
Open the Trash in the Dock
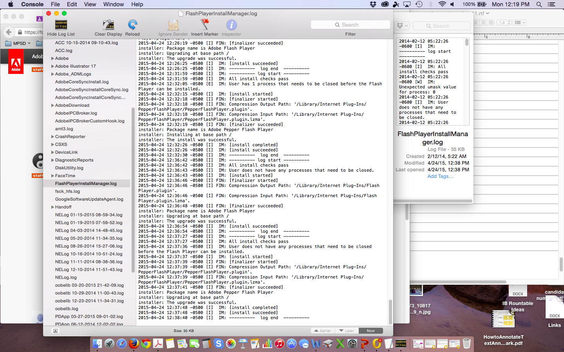(x=466, y=343)
